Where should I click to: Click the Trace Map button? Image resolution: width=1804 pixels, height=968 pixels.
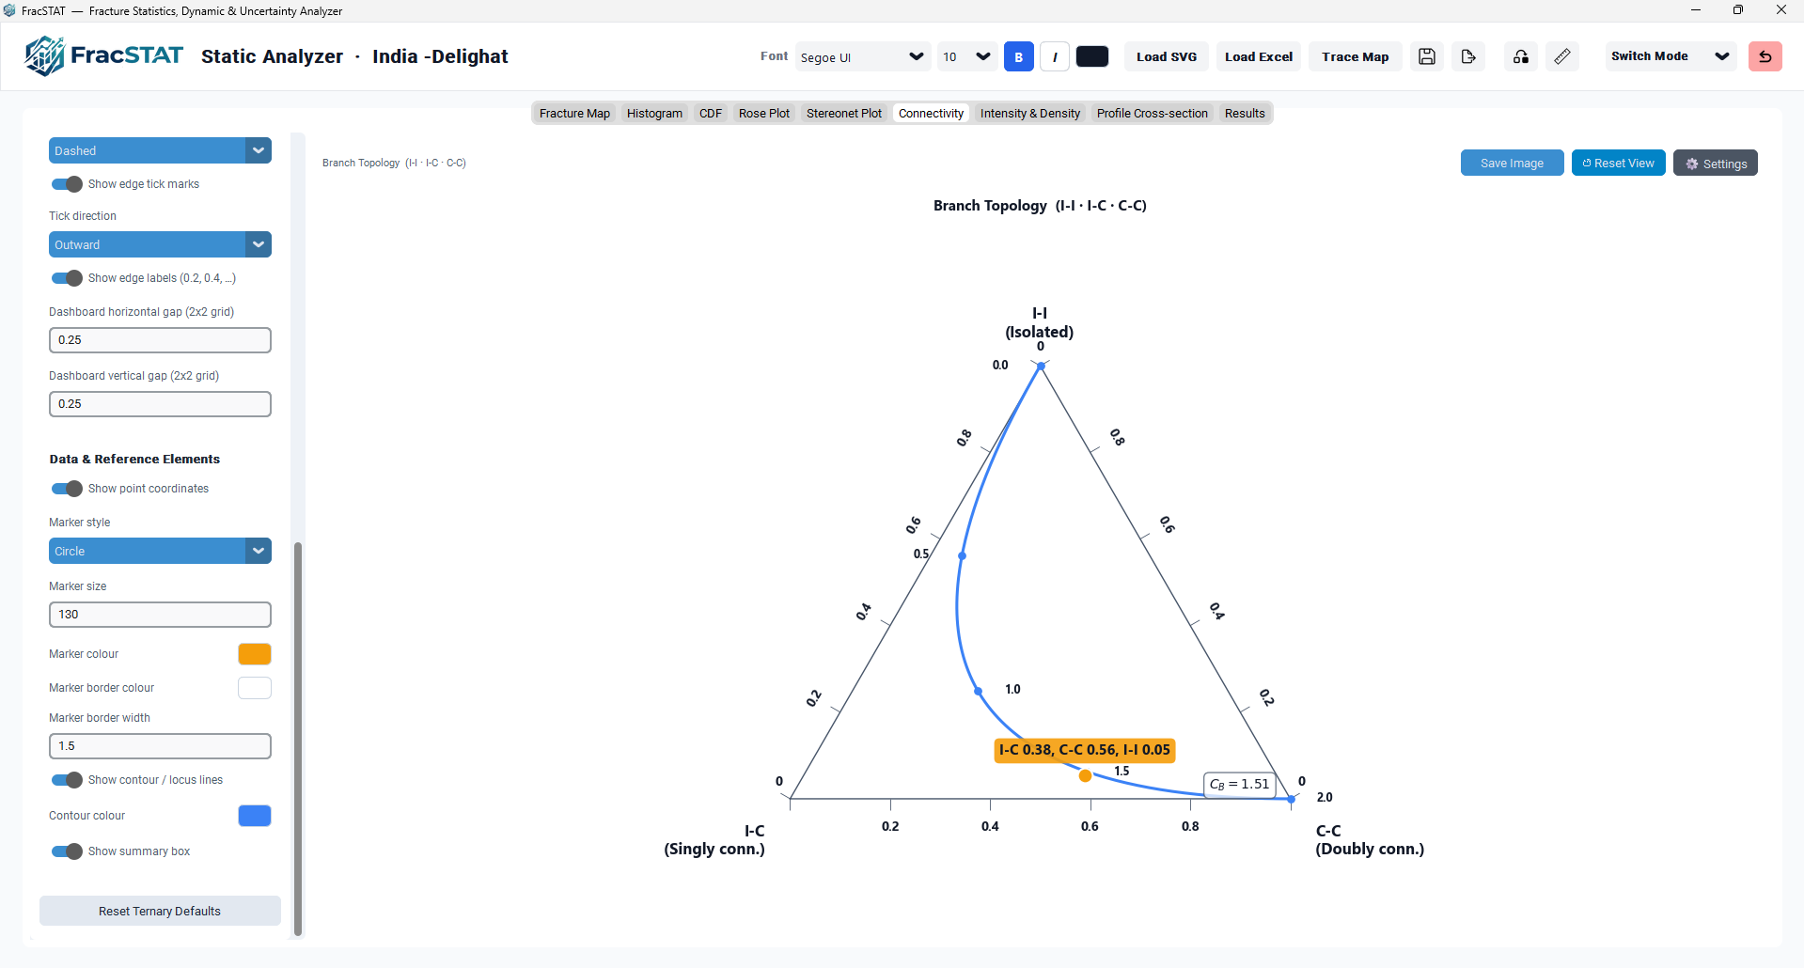pyautogui.click(x=1355, y=56)
